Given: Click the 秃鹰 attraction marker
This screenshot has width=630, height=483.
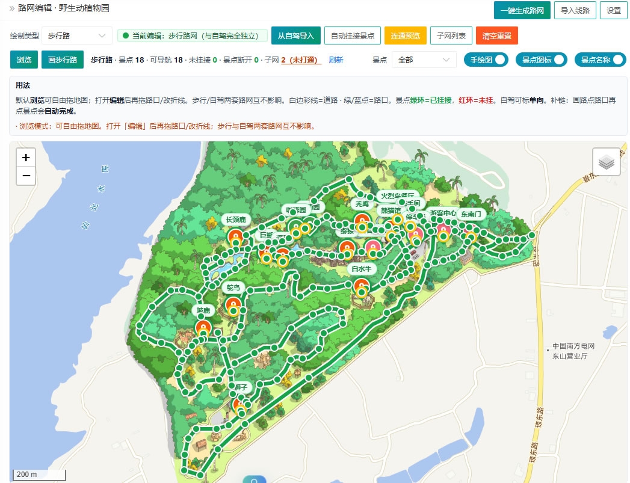Looking at the screenshot, I should 362,221.
